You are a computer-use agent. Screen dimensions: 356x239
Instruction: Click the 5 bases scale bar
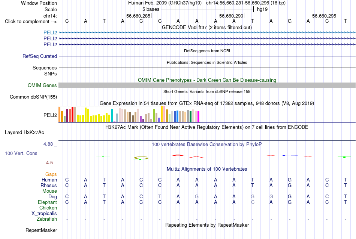pyautogui.click(x=207, y=9)
